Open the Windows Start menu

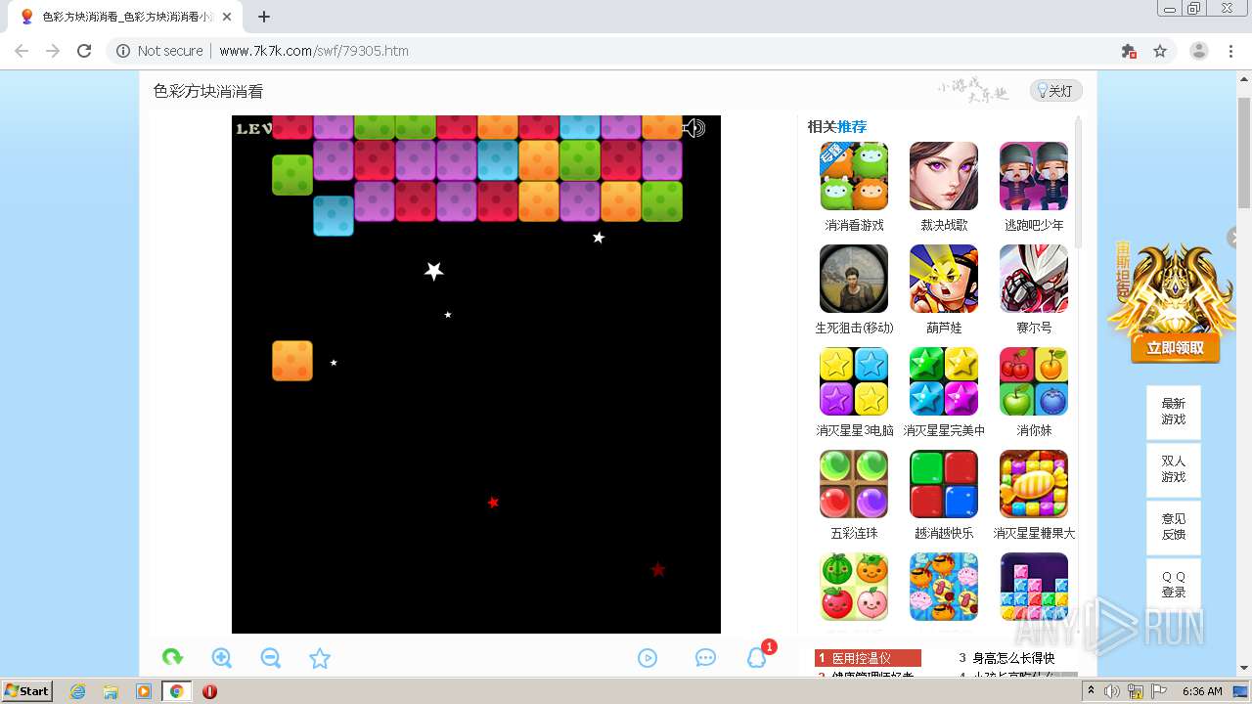[27, 690]
